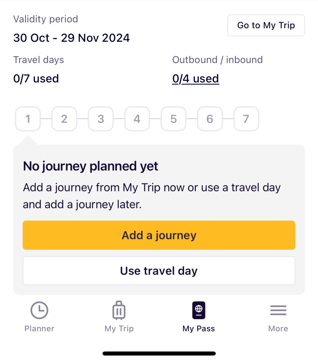Tap the My Trip suitcase icon

click(119, 310)
